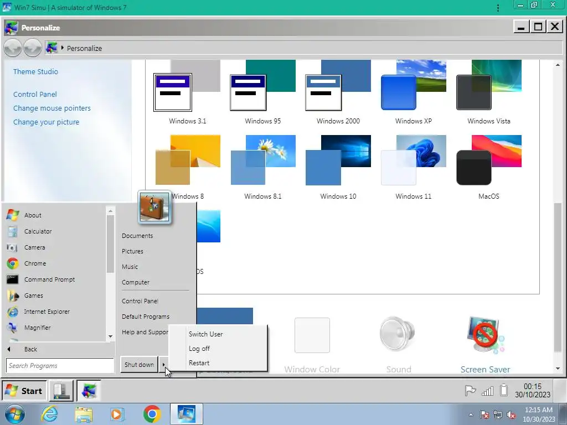The height and width of the screenshot is (425, 567).
Task: Open Documents from the Start menu
Action: click(137, 236)
